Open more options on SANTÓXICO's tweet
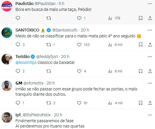This screenshot has width=155, height=129. pyautogui.click(x=150, y=30)
